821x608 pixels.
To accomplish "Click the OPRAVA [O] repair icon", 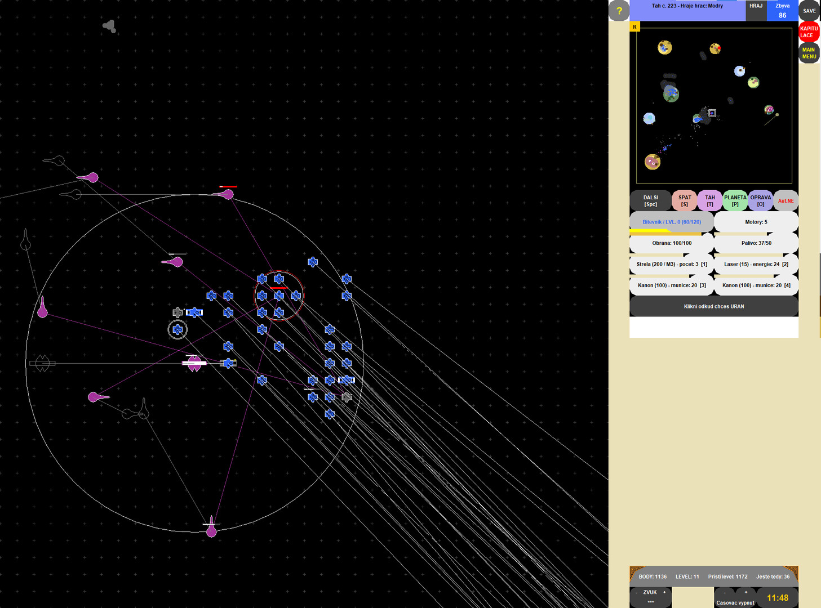I will tap(760, 200).
